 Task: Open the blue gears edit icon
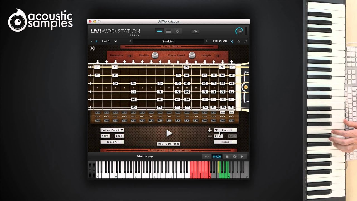231,41
